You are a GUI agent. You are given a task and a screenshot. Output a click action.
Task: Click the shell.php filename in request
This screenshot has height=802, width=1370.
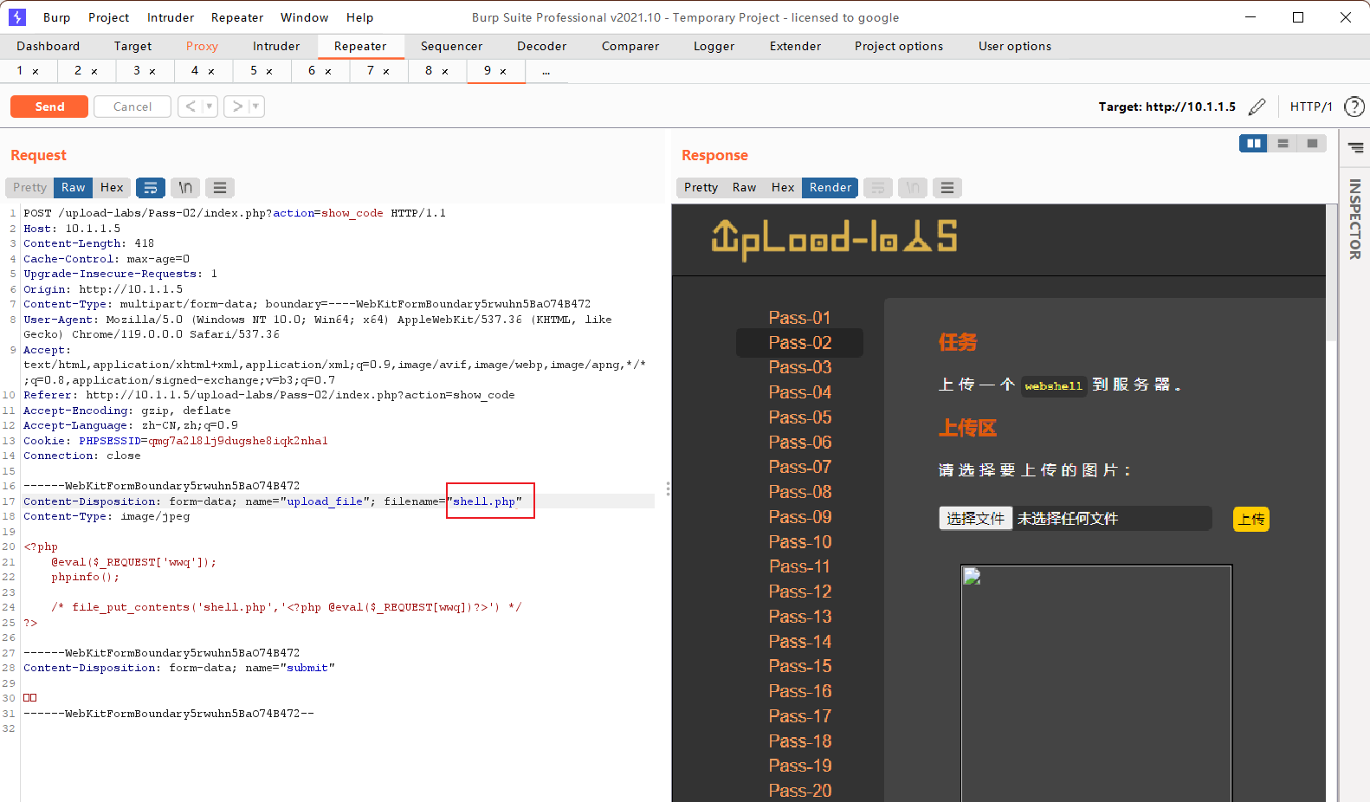tap(484, 501)
